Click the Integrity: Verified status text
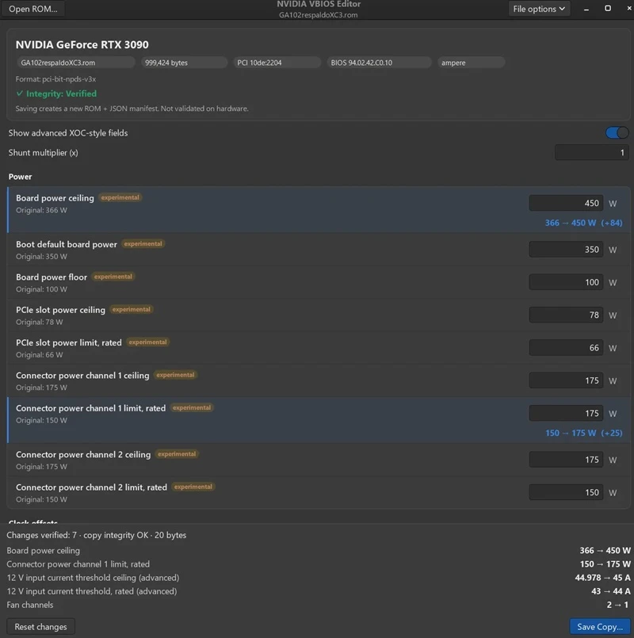Viewport: 634px width, 638px height. coord(56,94)
